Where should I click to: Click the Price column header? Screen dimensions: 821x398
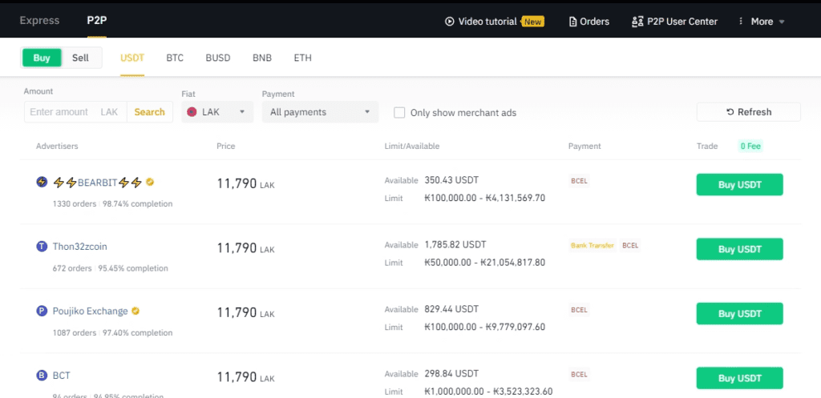pyautogui.click(x=225, y=146)
